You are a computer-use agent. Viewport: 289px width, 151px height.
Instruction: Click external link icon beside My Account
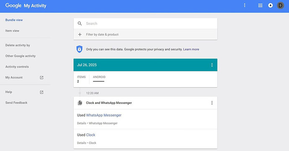(41, 78)
